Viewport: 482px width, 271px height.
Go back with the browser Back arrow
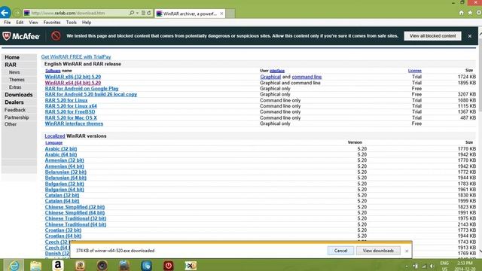pyautogui.click(x=5, y=13)
